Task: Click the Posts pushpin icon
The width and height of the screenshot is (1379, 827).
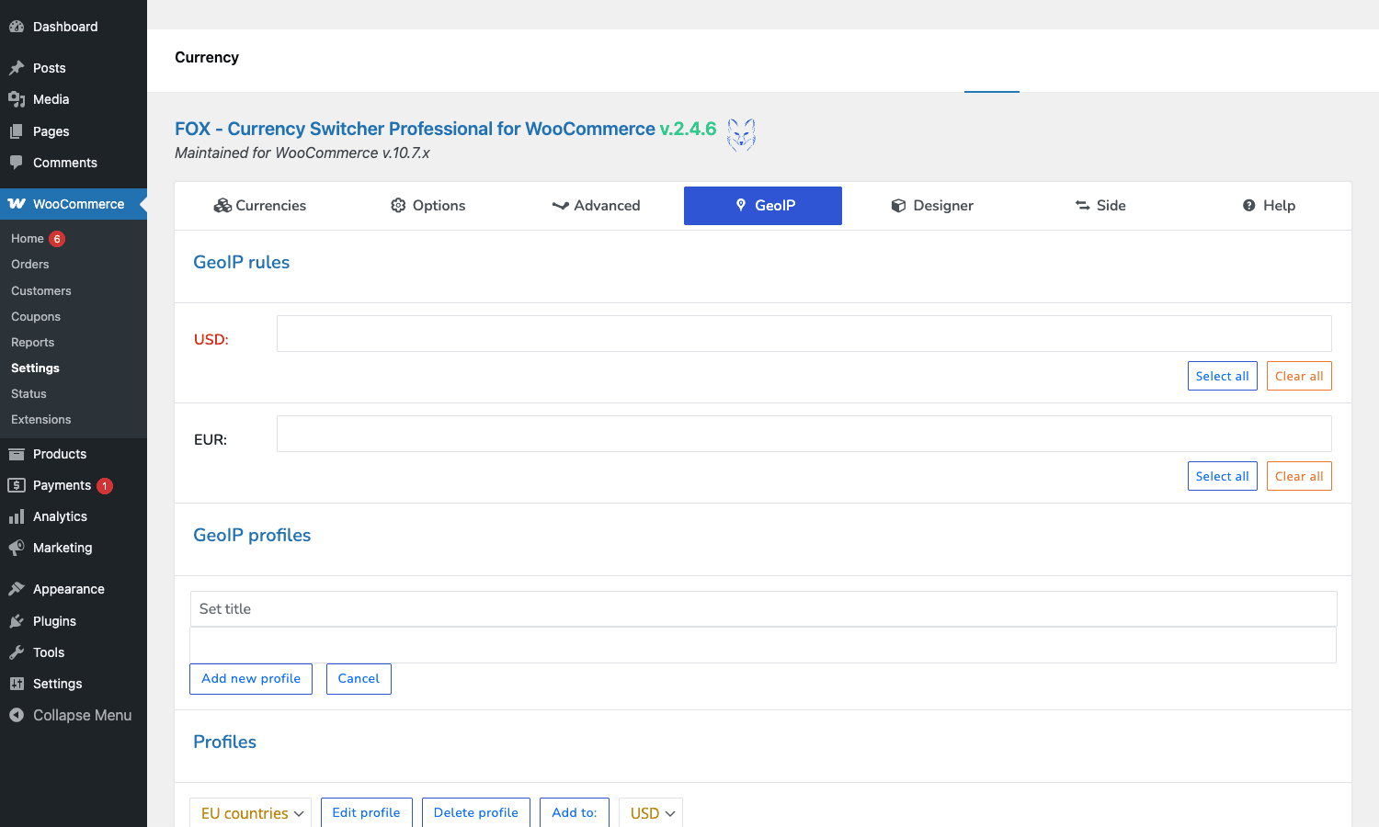Action: pyautogui.click(x=17, y=68)
